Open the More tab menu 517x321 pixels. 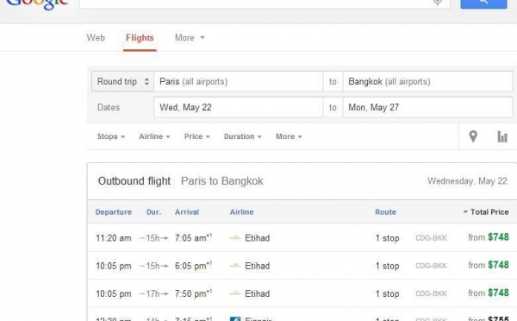click(190, 38)
